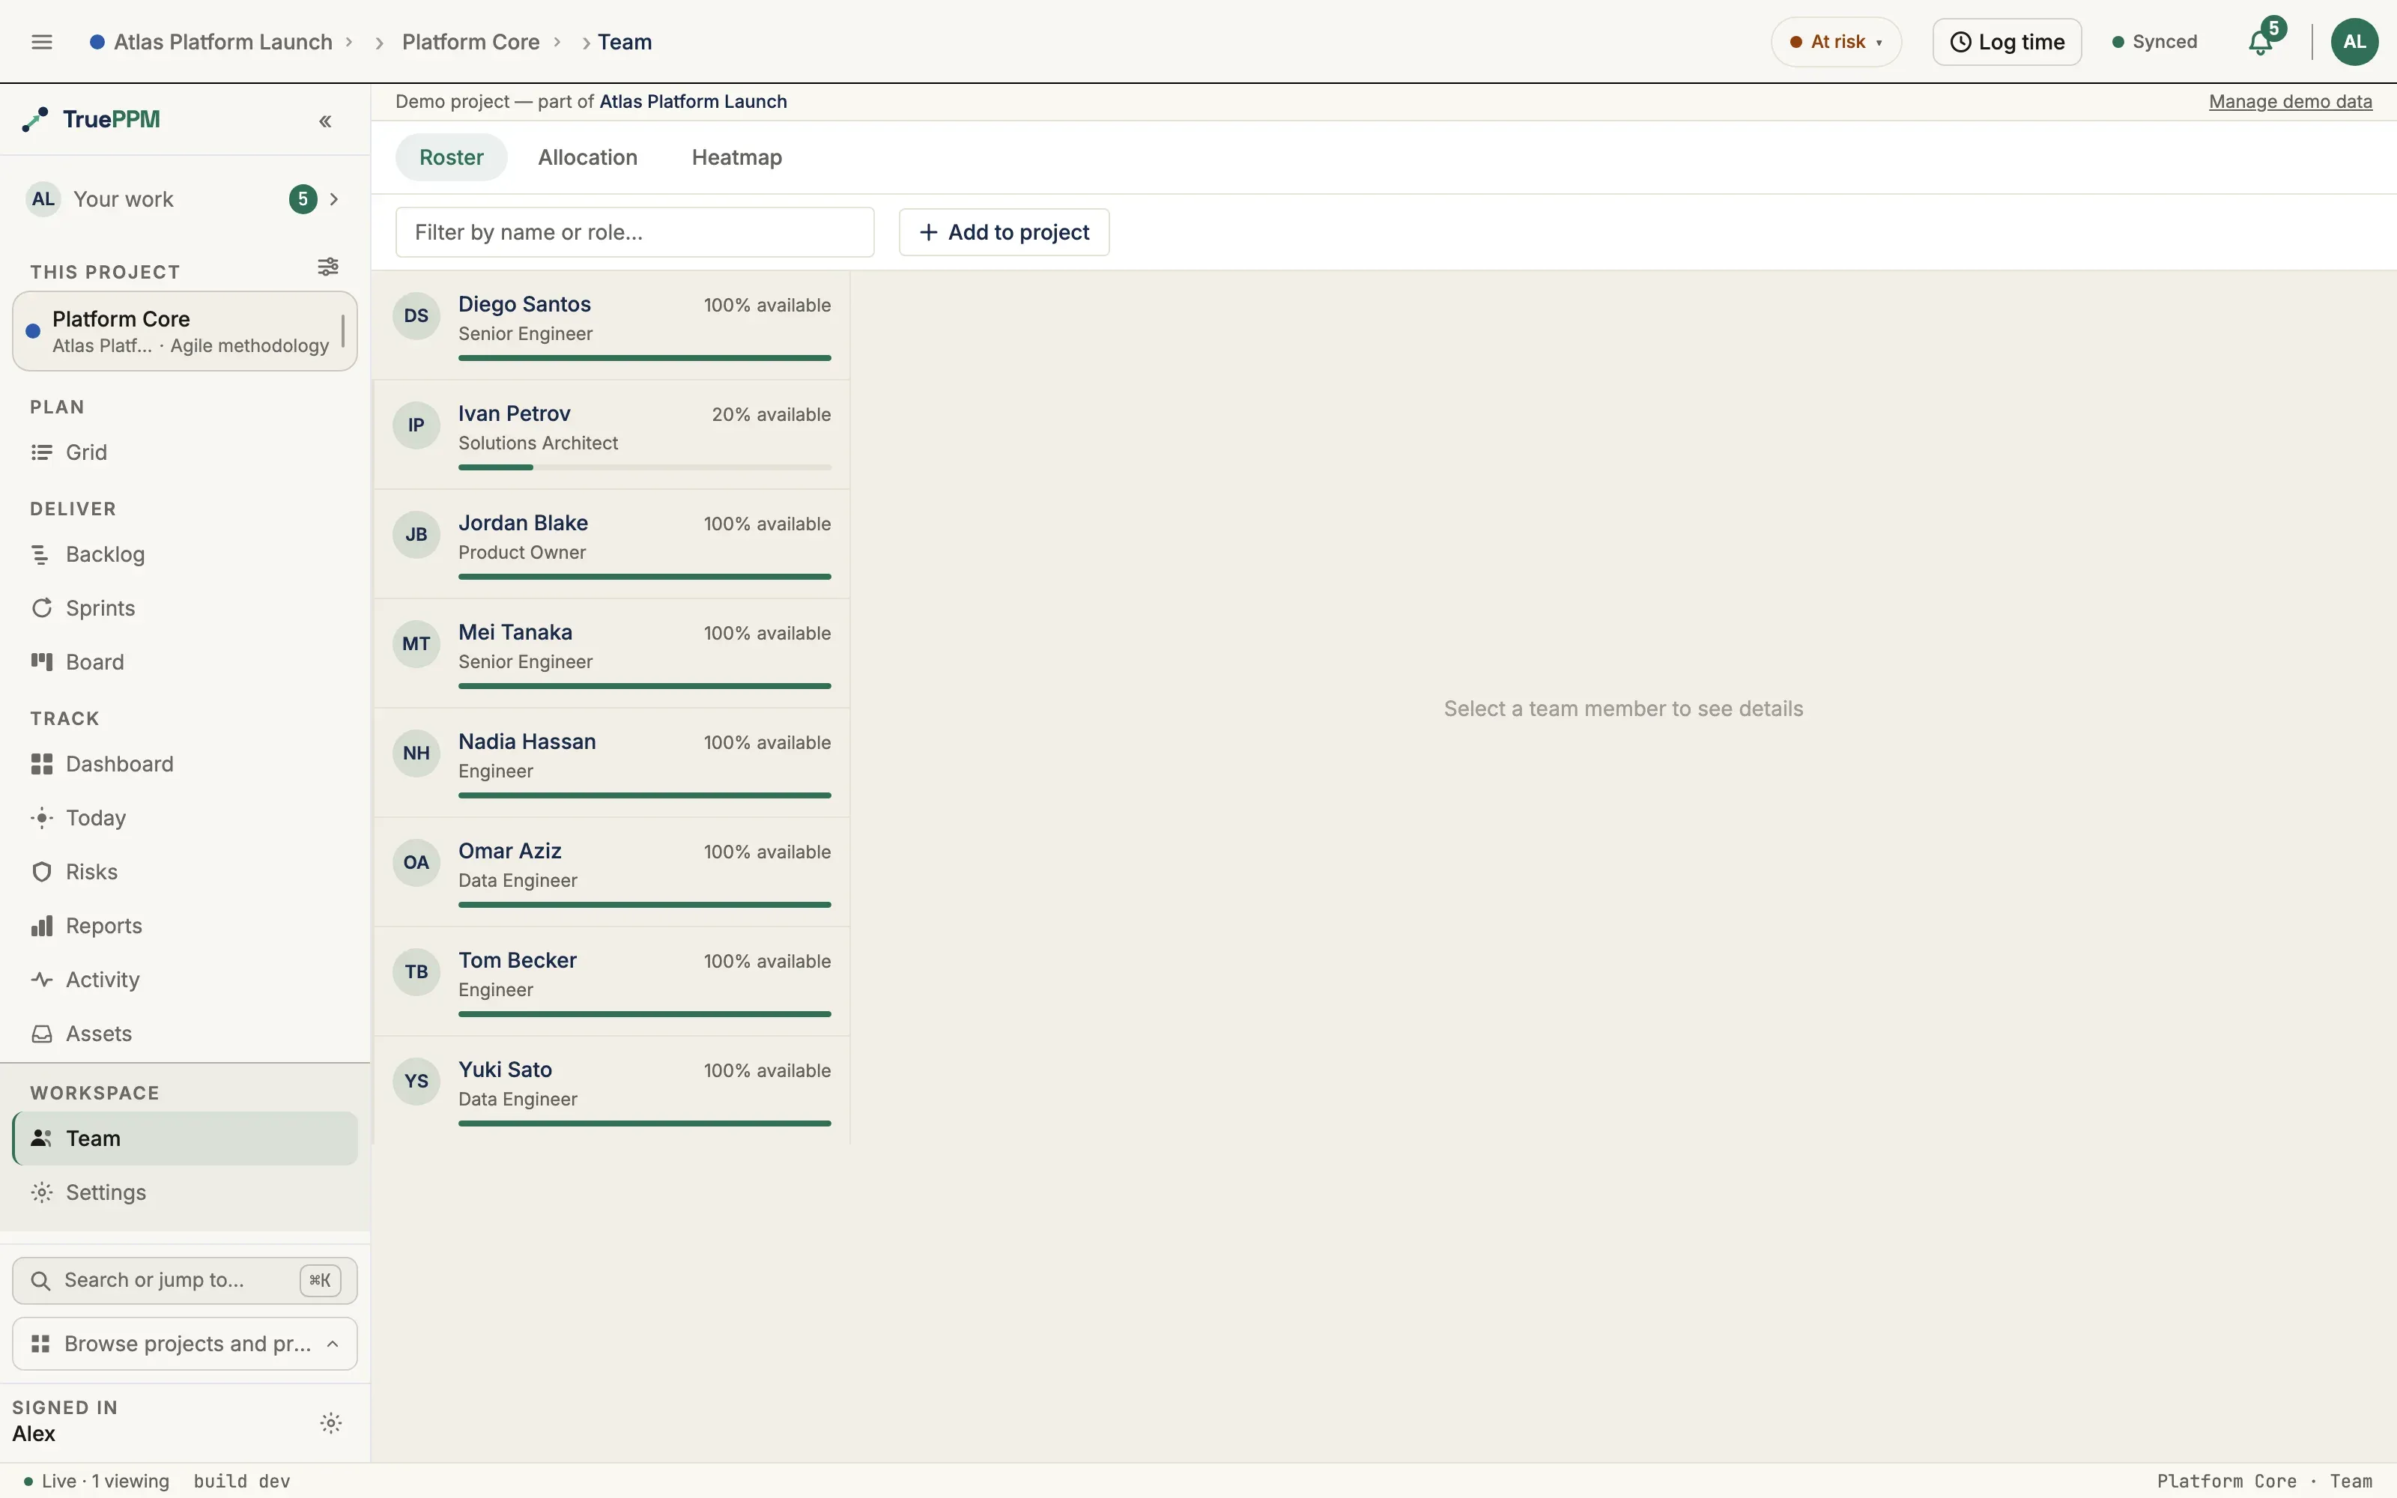
Task: Click the Dashboard tiles icon
Action: click(x=42, y=764)
